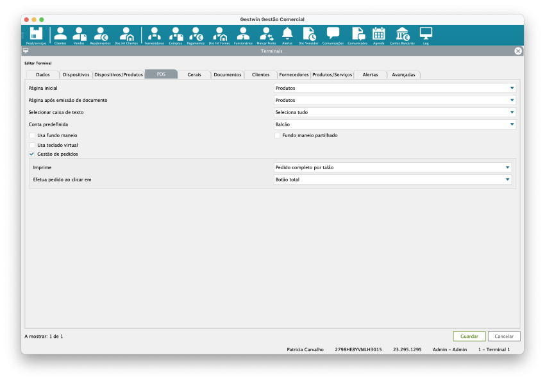Open the Compras toolbar icon

coord(176,35)
